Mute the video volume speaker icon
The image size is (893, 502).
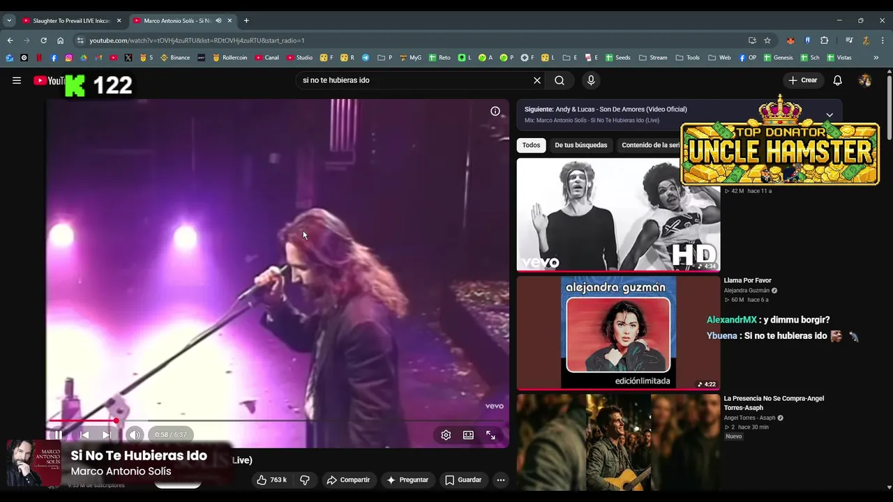click(135, 435)
